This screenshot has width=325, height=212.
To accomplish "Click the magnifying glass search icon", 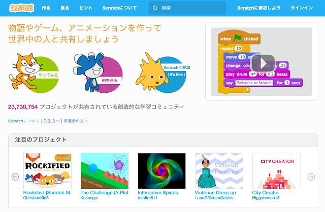I will coord(155,8).
